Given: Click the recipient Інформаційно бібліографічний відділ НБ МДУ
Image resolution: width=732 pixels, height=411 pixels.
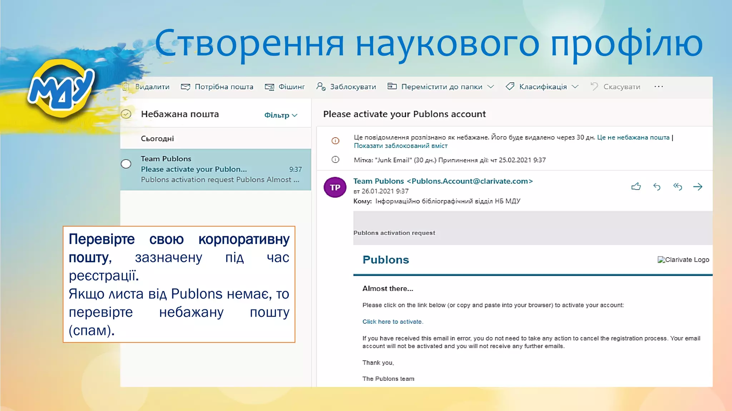Looking at the screenshot, I should pos(448,201).
